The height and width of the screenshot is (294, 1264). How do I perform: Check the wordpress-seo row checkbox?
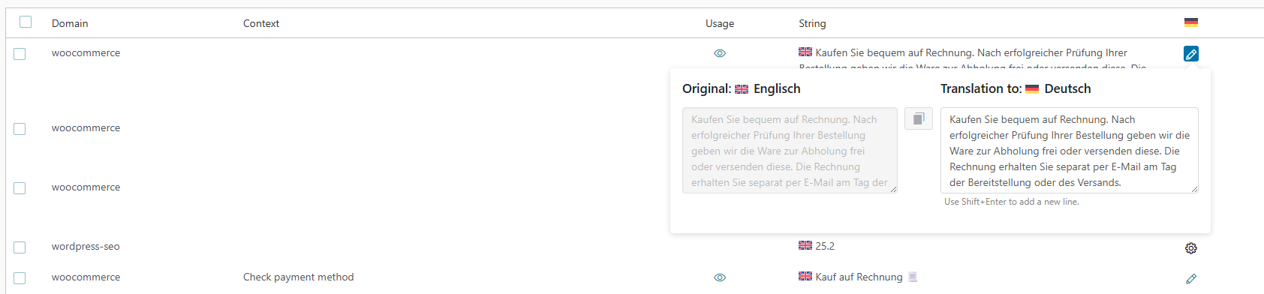point(20,247)
